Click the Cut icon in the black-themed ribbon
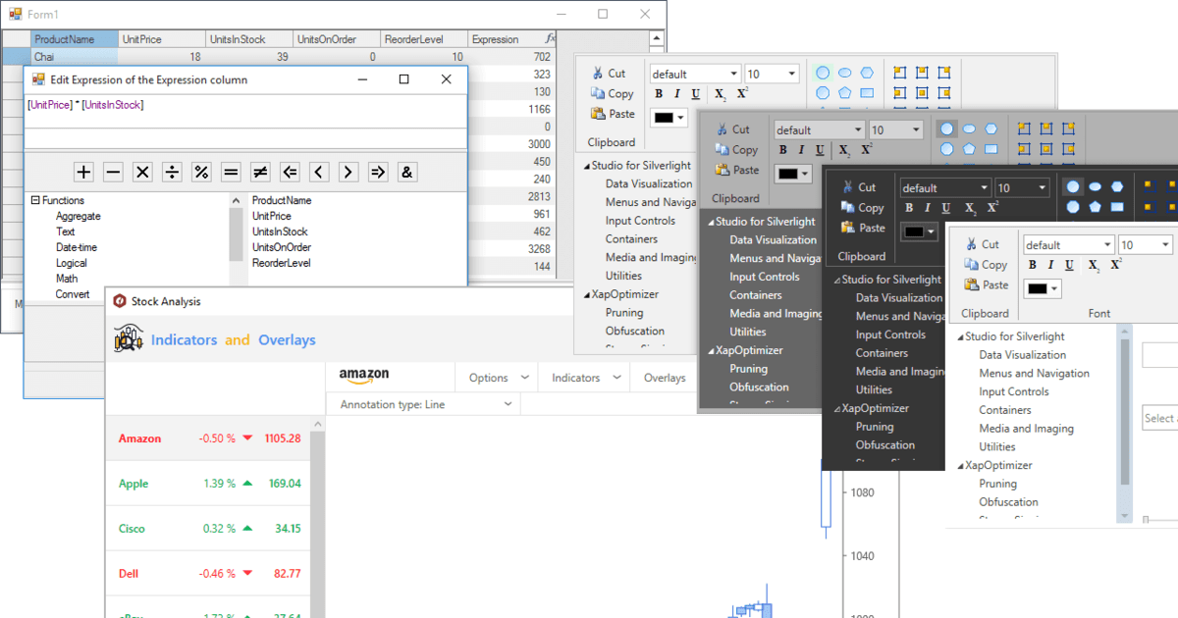This screenshot has height=618, width=1178. pos(848,187)
